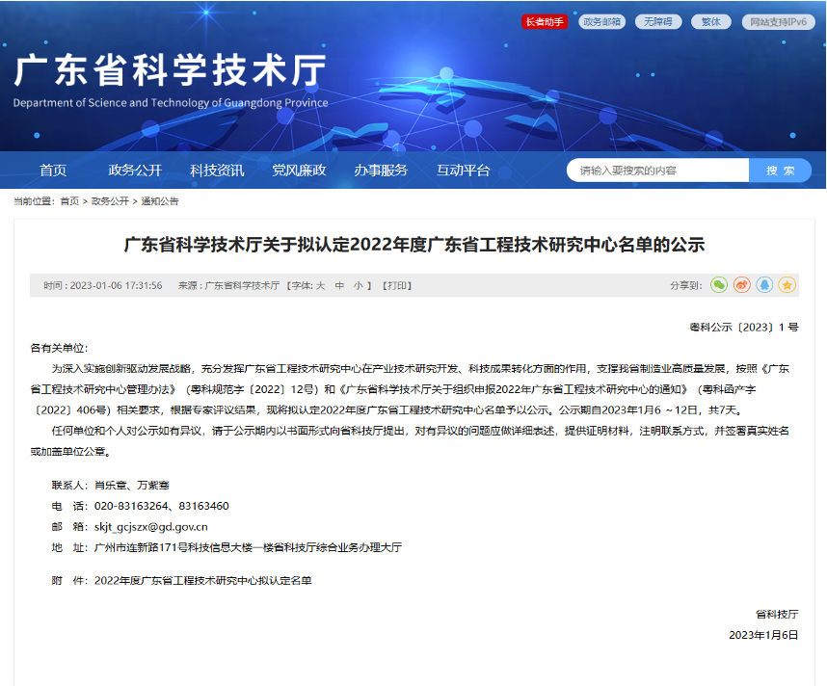Screen dimensions: 827x686
Task: Share via the yellow star favorites icon
Action: point(787,285)
